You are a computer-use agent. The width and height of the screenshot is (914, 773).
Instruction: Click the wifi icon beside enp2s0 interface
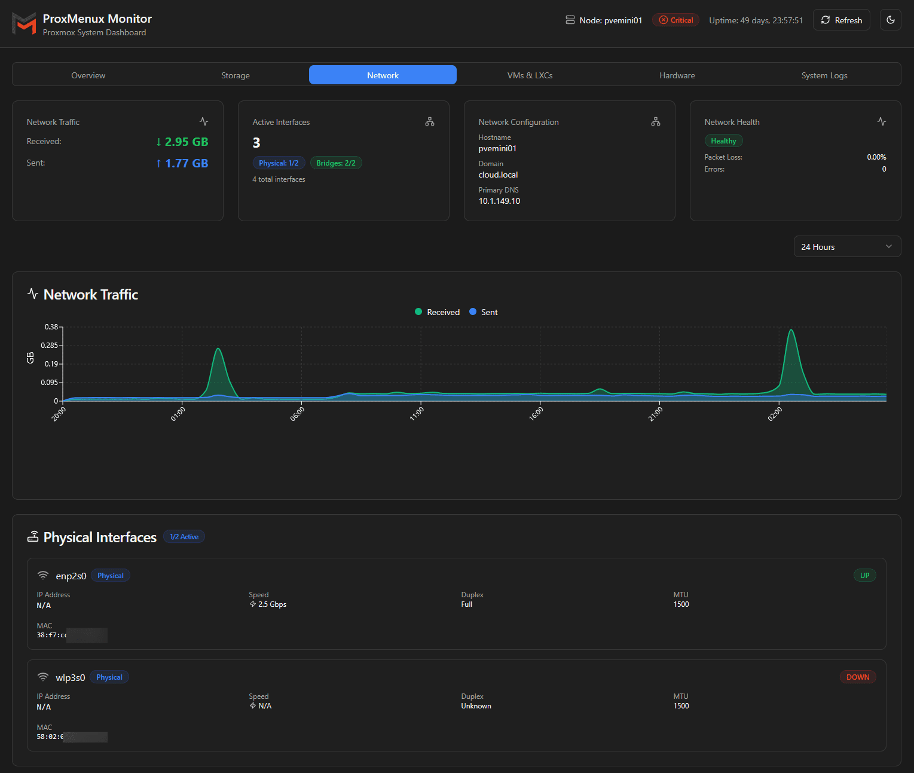tap(42, 575)
